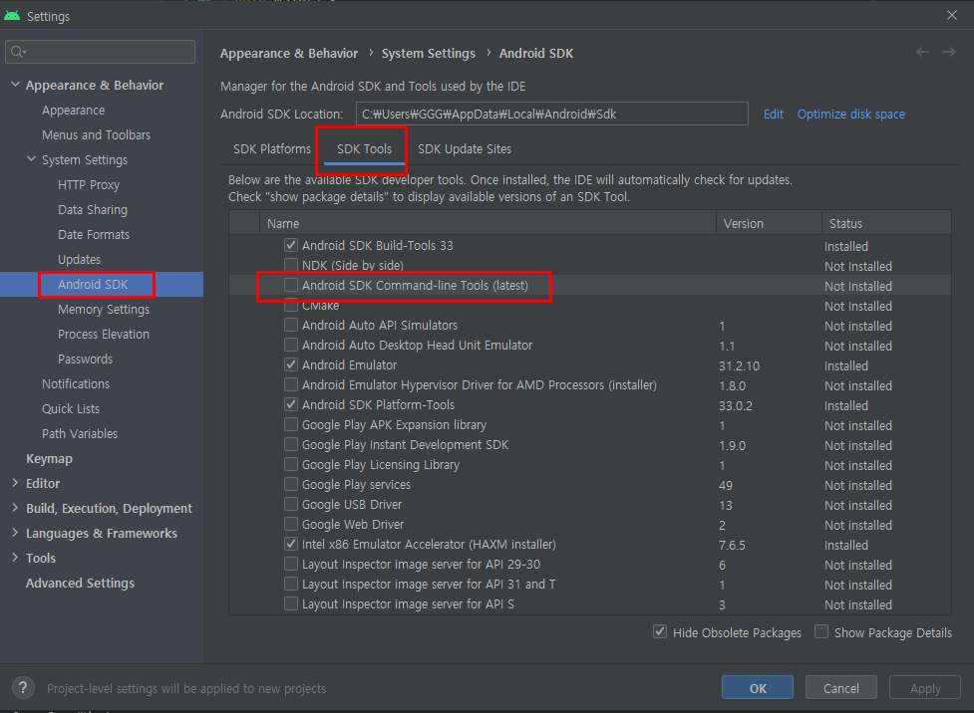The height and width of the screenshot is (713, 974).
Task: Enable Android Auto API Simulators checkbox
Action: [x=291, y=325]
